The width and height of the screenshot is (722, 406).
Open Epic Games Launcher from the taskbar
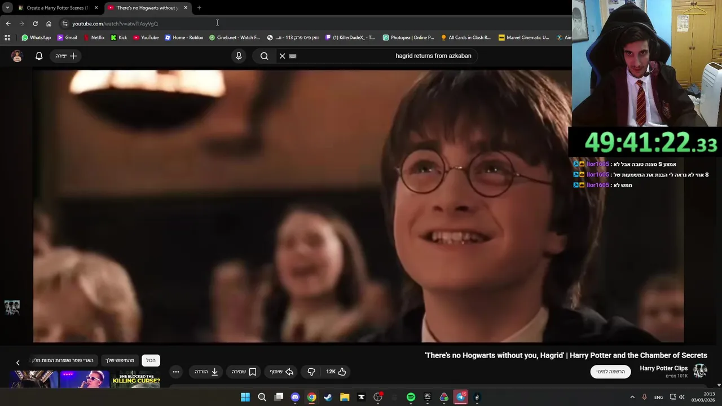[x=428, y=397]
